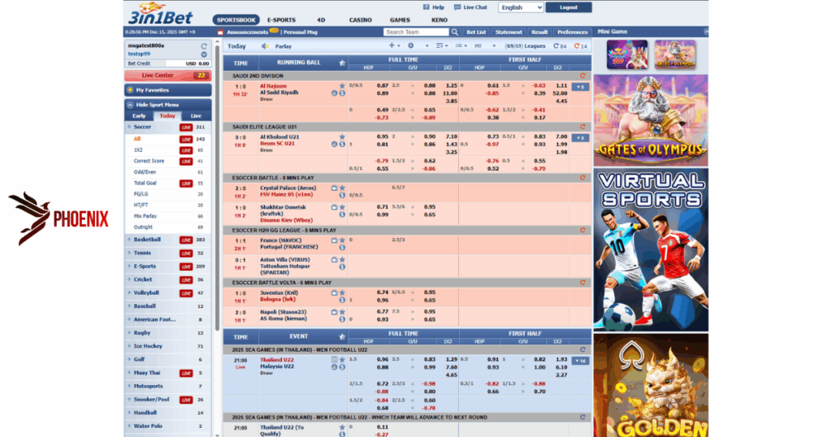This screenshot has height=437, width=832.
Task: Refresh Esoccer Battle 8 mins section
Action: (583, 178)
